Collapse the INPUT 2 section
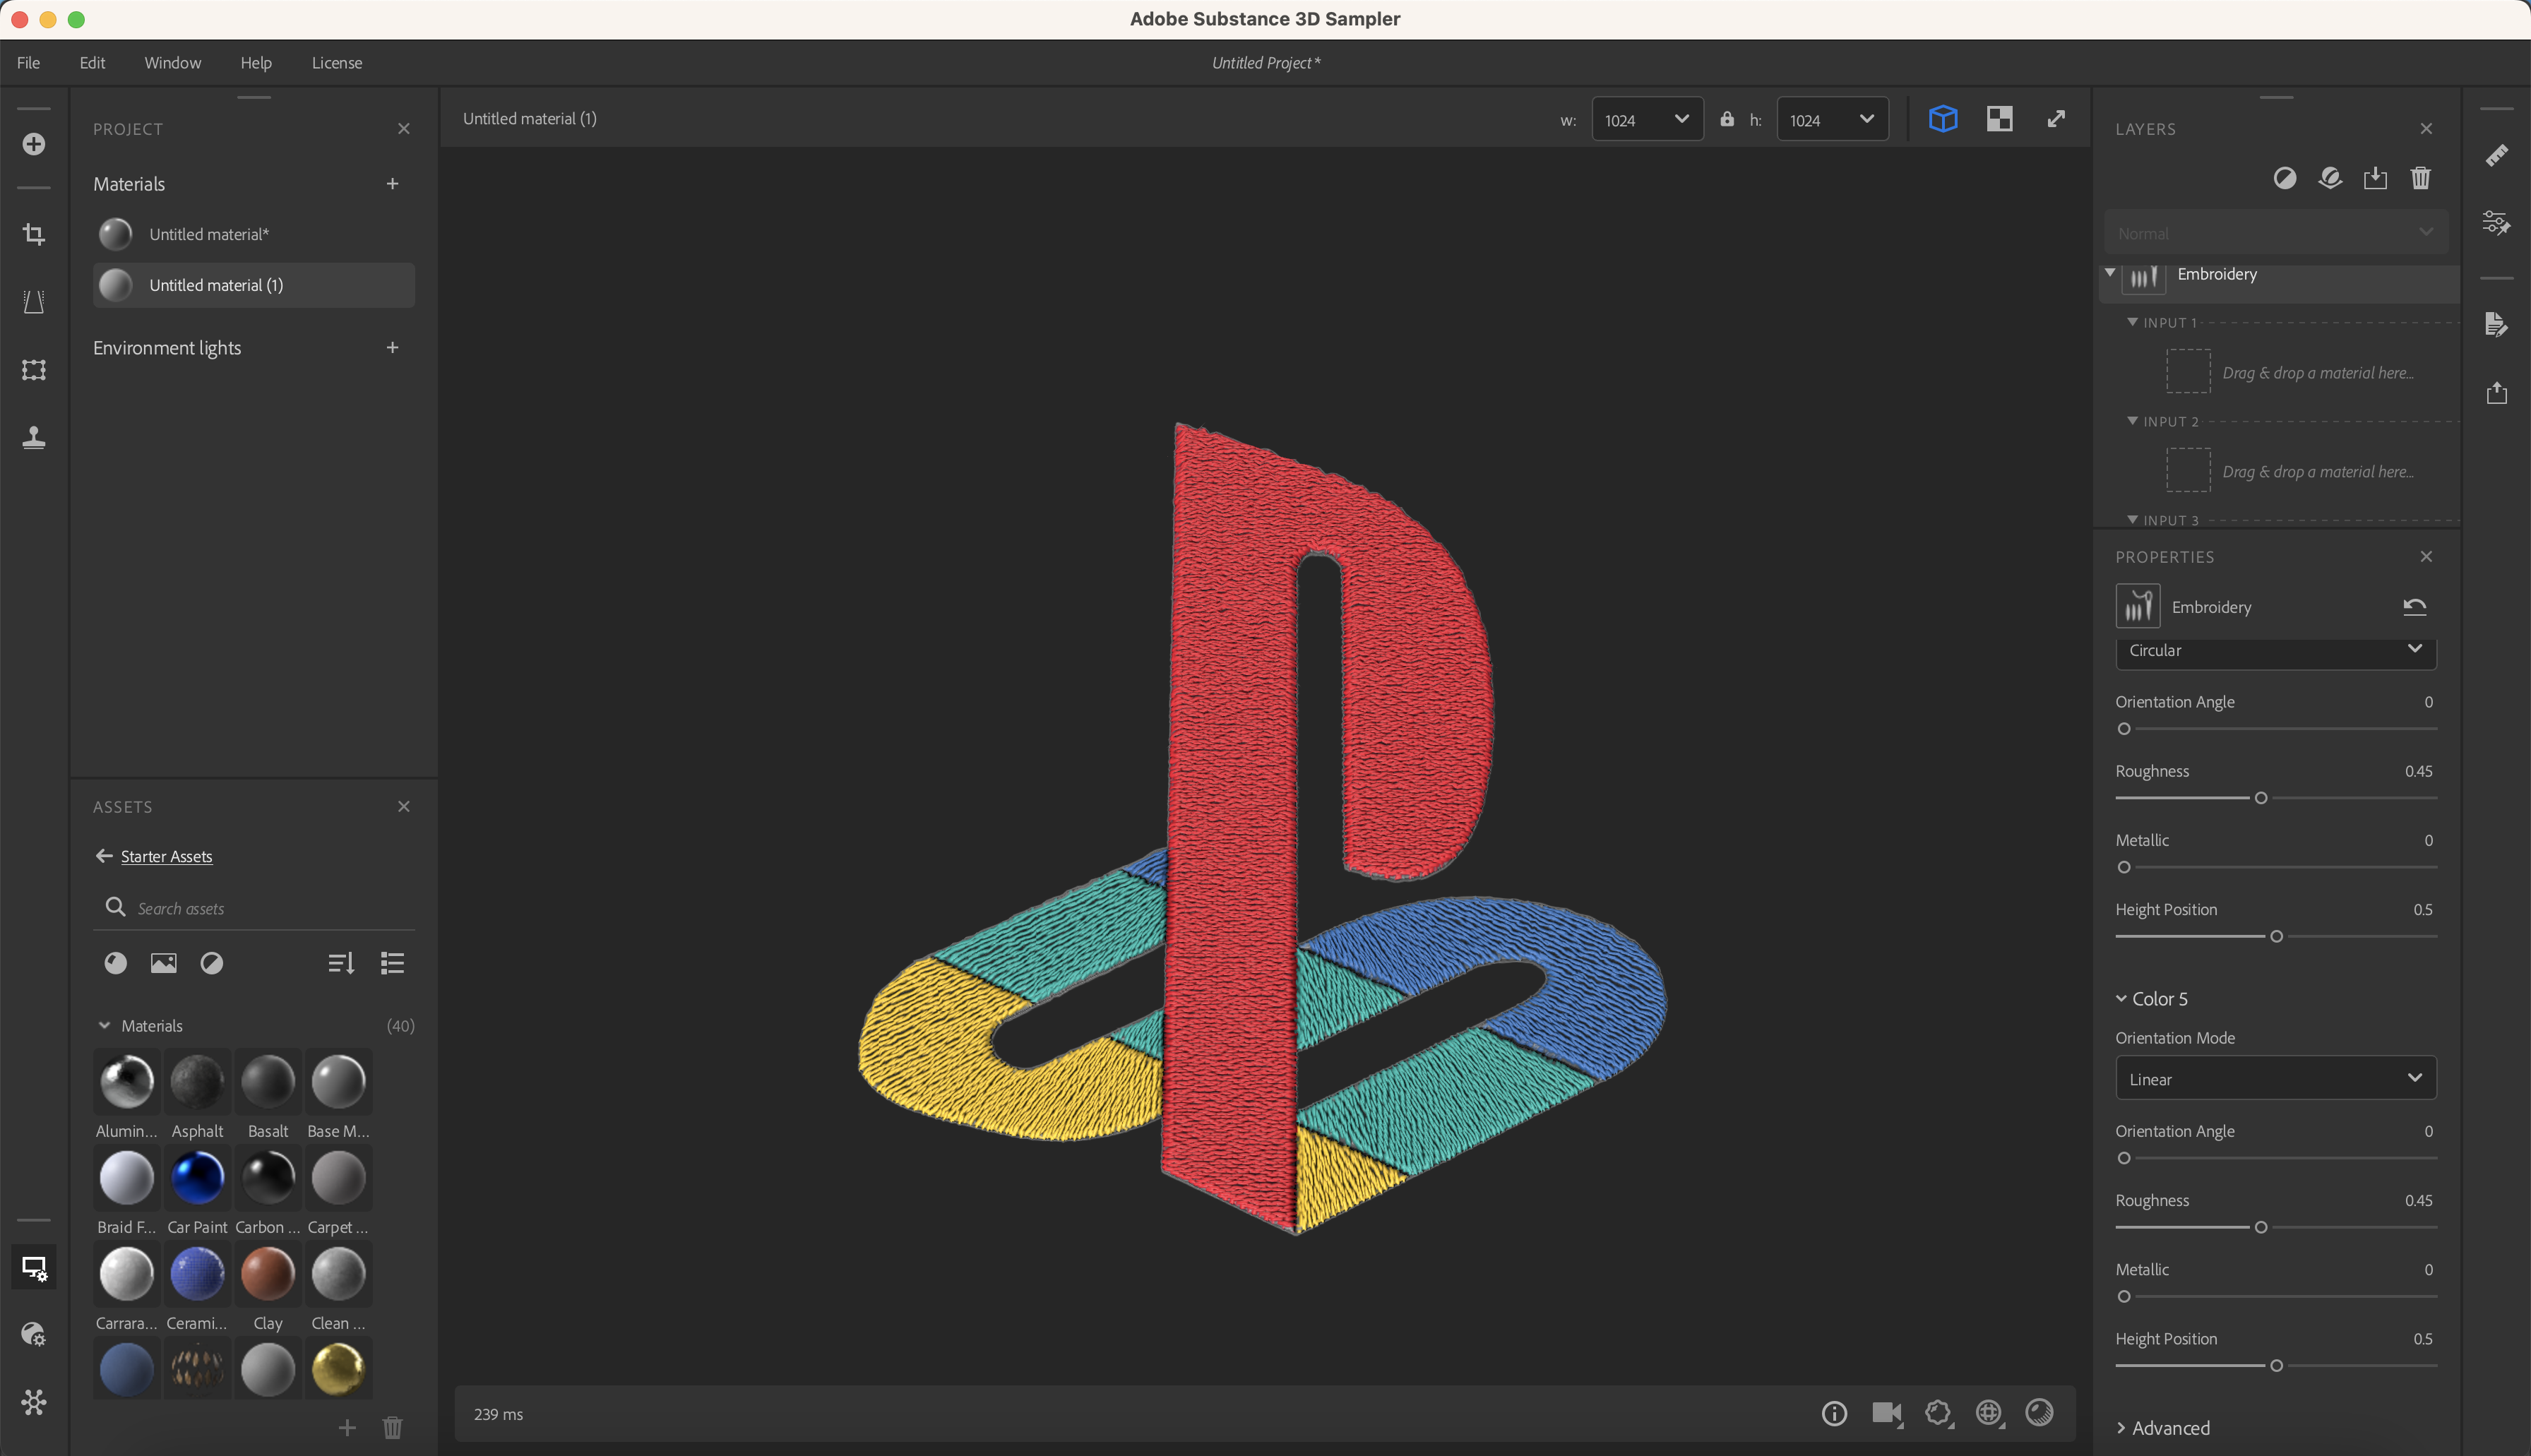The image size is (2531, 1456). [2132, 421]
